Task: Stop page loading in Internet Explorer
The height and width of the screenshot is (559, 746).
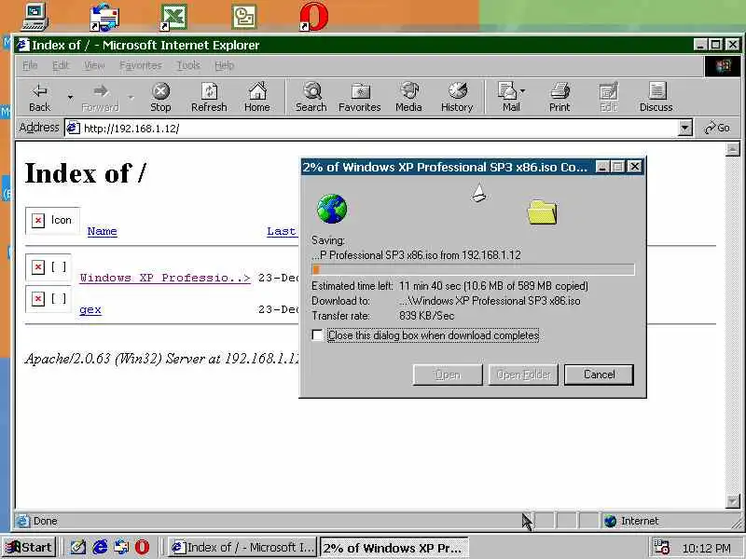Action: [x=160, y=97]
